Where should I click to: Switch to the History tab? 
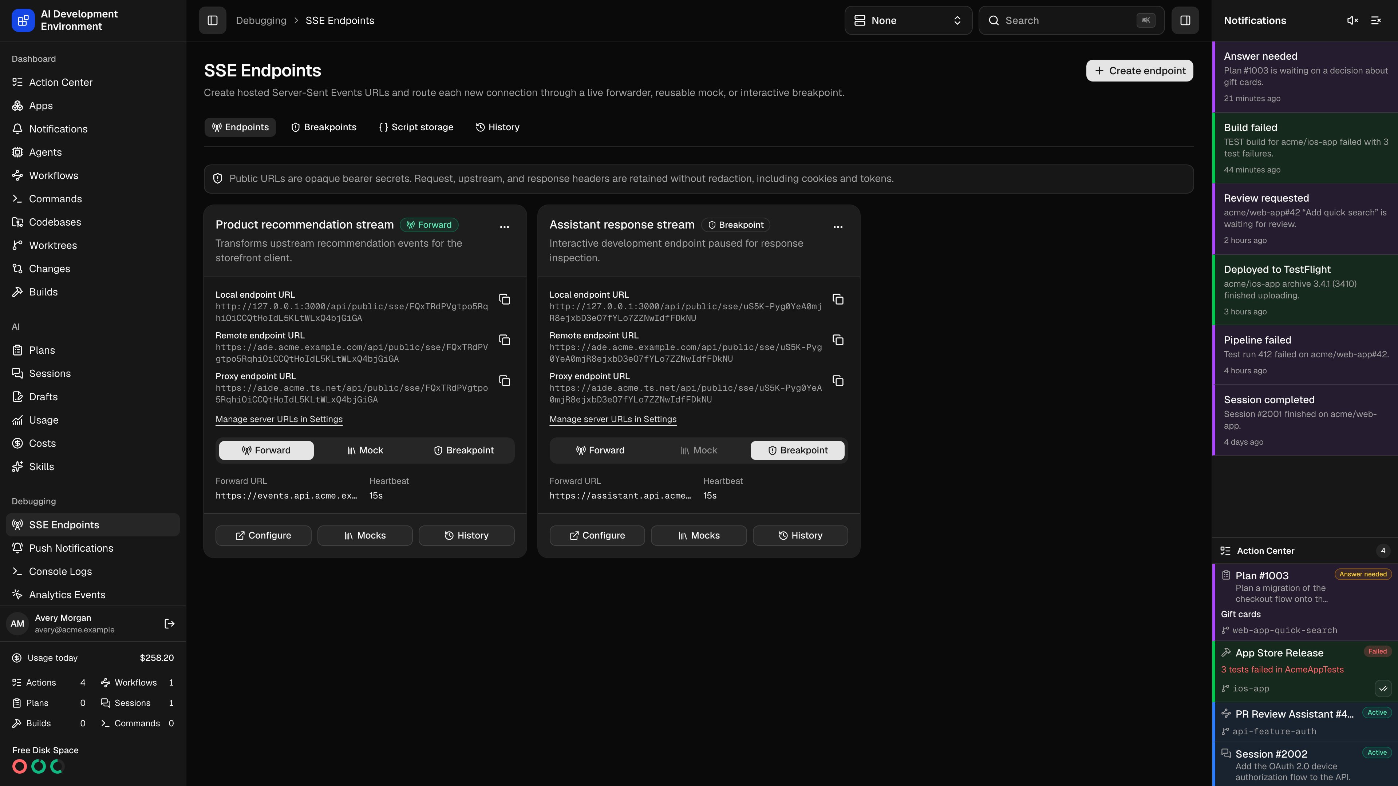pyautogui.click(x=498, y=127)
